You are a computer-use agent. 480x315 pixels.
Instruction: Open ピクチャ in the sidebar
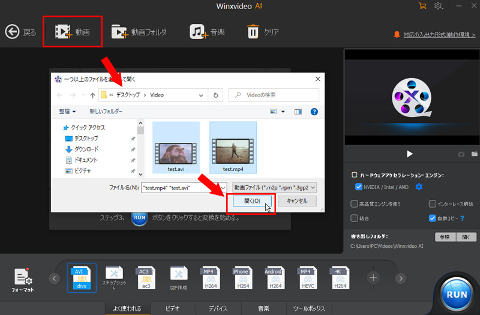coord(79,170)
